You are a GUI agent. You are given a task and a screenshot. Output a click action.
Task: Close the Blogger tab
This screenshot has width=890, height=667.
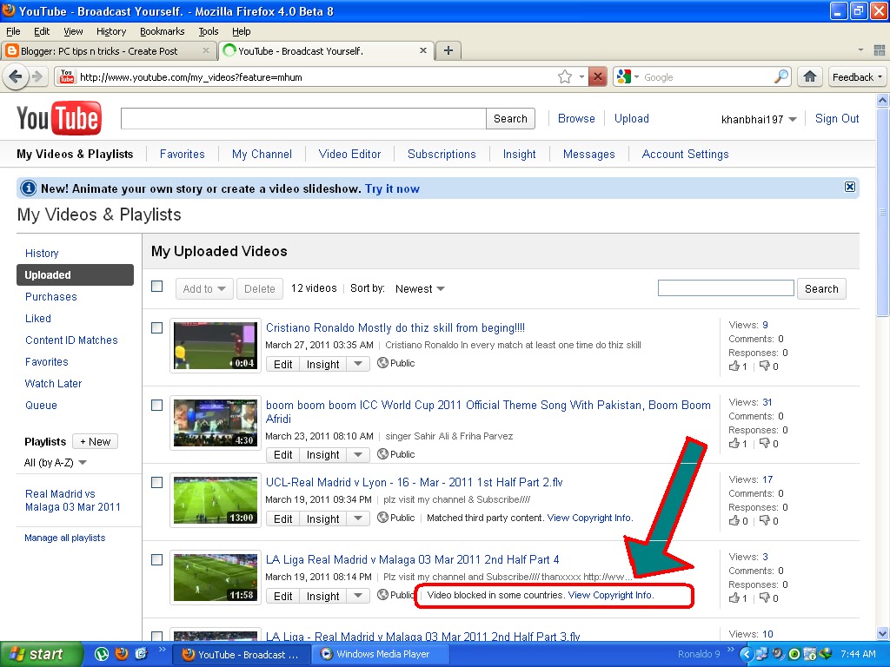pyautogui.click(x=206, y=50)
